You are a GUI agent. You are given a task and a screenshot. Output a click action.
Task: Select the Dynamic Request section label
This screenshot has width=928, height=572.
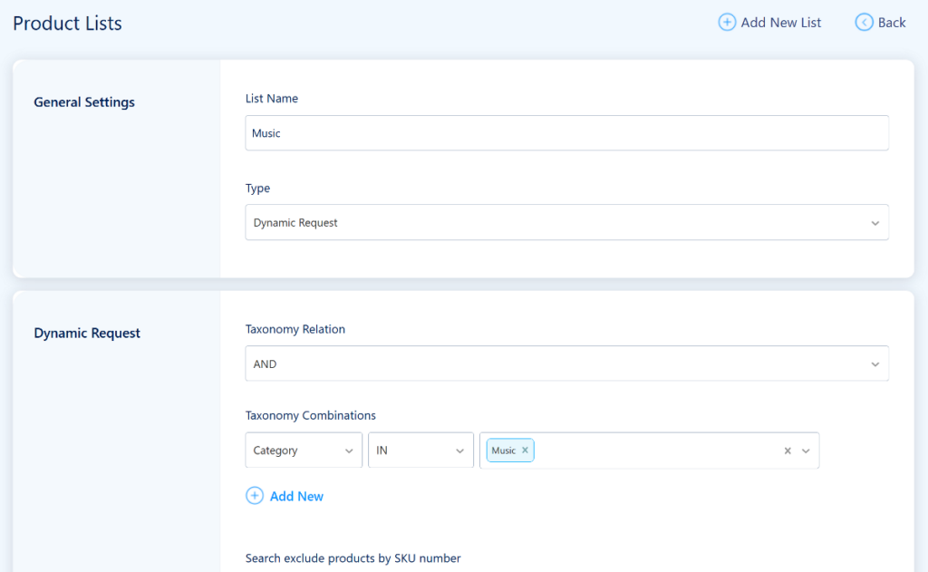[87, 333]
